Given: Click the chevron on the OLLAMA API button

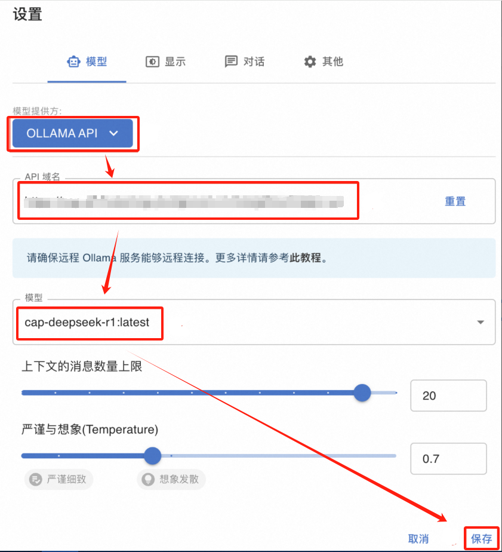Looking at the screenshot, I should point(113,133).
